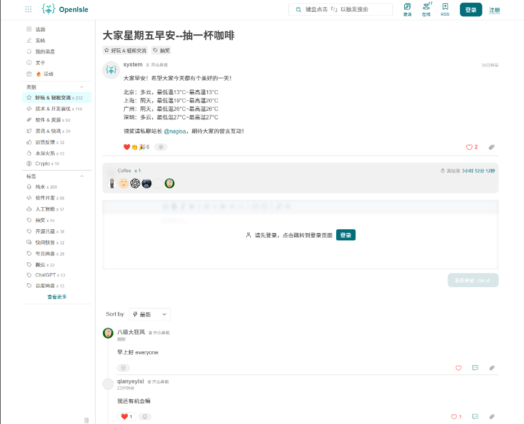Reply to the 早上好 everyone comment
This screenshot has height=424, width=524.
475,368
